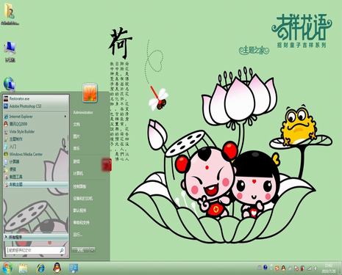Click the user account picture thumbnail
Screen dimensions: 342x275
coord(90,92)
